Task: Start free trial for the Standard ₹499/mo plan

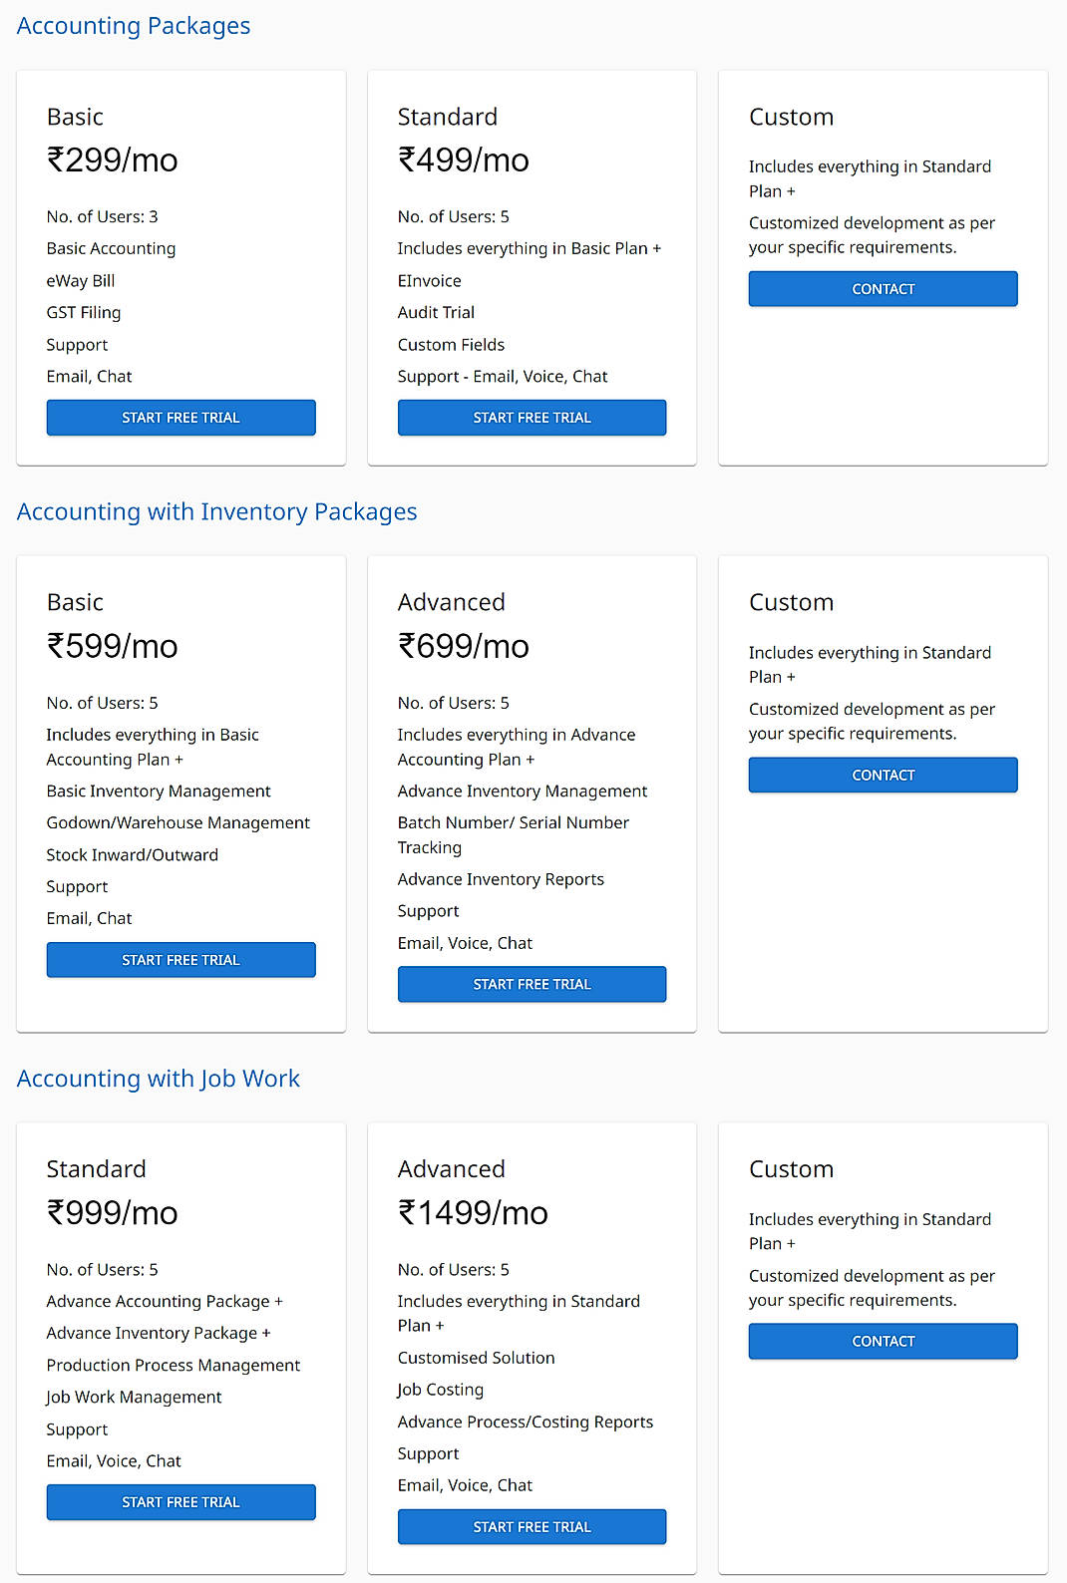Action: pos(532,417)
